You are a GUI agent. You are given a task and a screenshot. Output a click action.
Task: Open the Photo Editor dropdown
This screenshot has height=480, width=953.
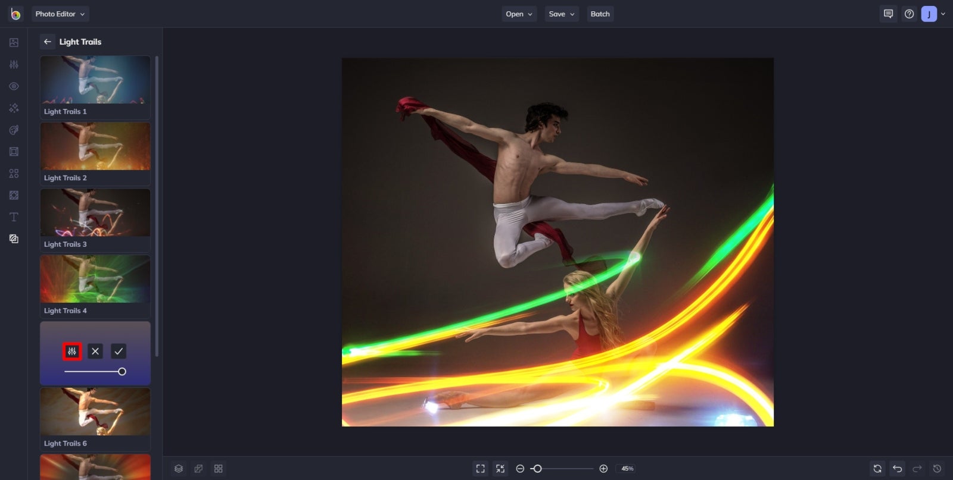[x=60, y=14]
